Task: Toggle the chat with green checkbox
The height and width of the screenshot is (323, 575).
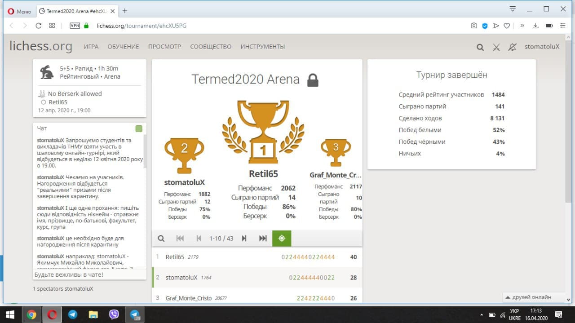Action: click(139, 129)
